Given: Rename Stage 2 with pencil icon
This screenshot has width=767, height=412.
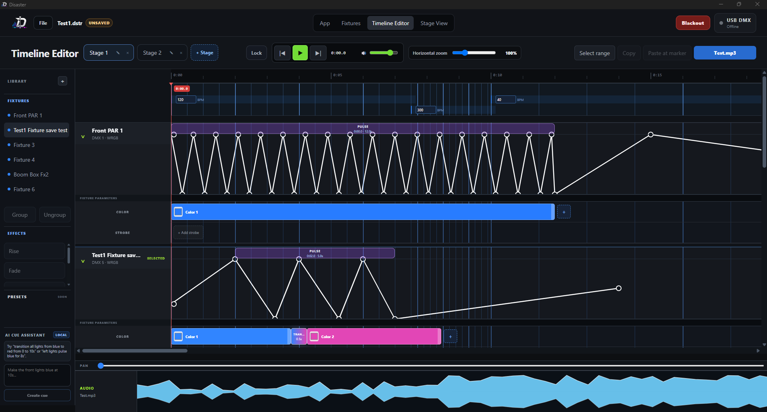Looking at the screenshot, I should [x=171, y=53].
